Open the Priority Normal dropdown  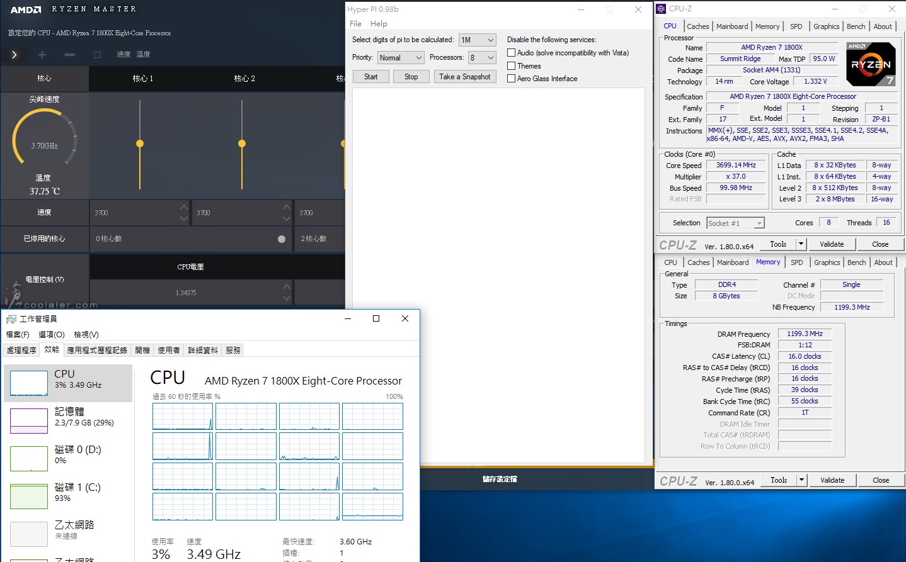401,57
